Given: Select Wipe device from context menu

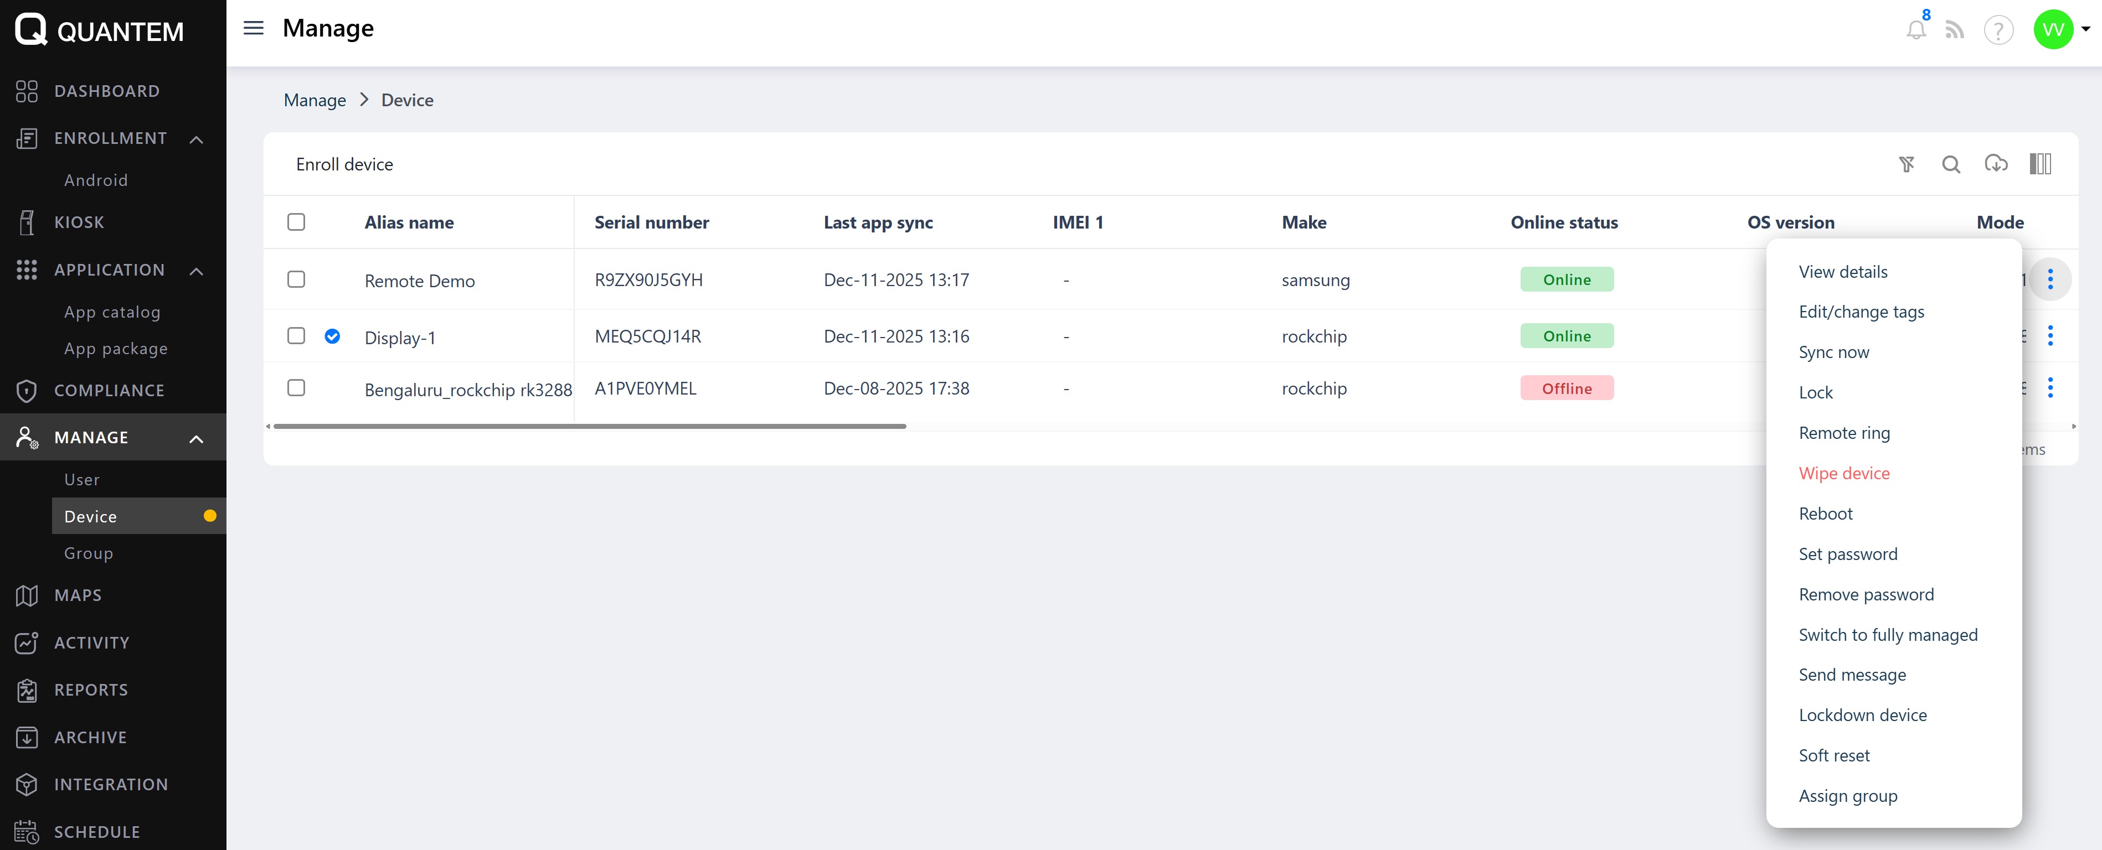Looking at the screenshot, I should point(1843,473).
